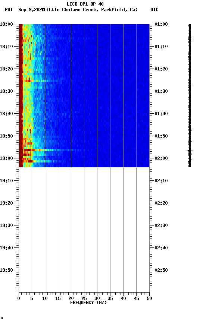
Task: Click the '01:40' UTC time label
Action: click(x=161, y=114)
